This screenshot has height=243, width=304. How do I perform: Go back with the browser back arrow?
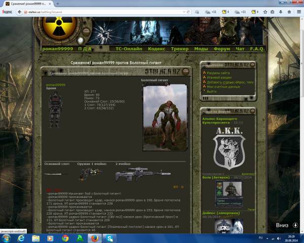point(19,12)
